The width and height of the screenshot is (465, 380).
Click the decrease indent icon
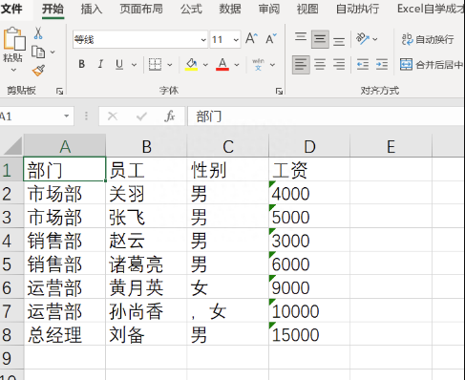point(363,65)
